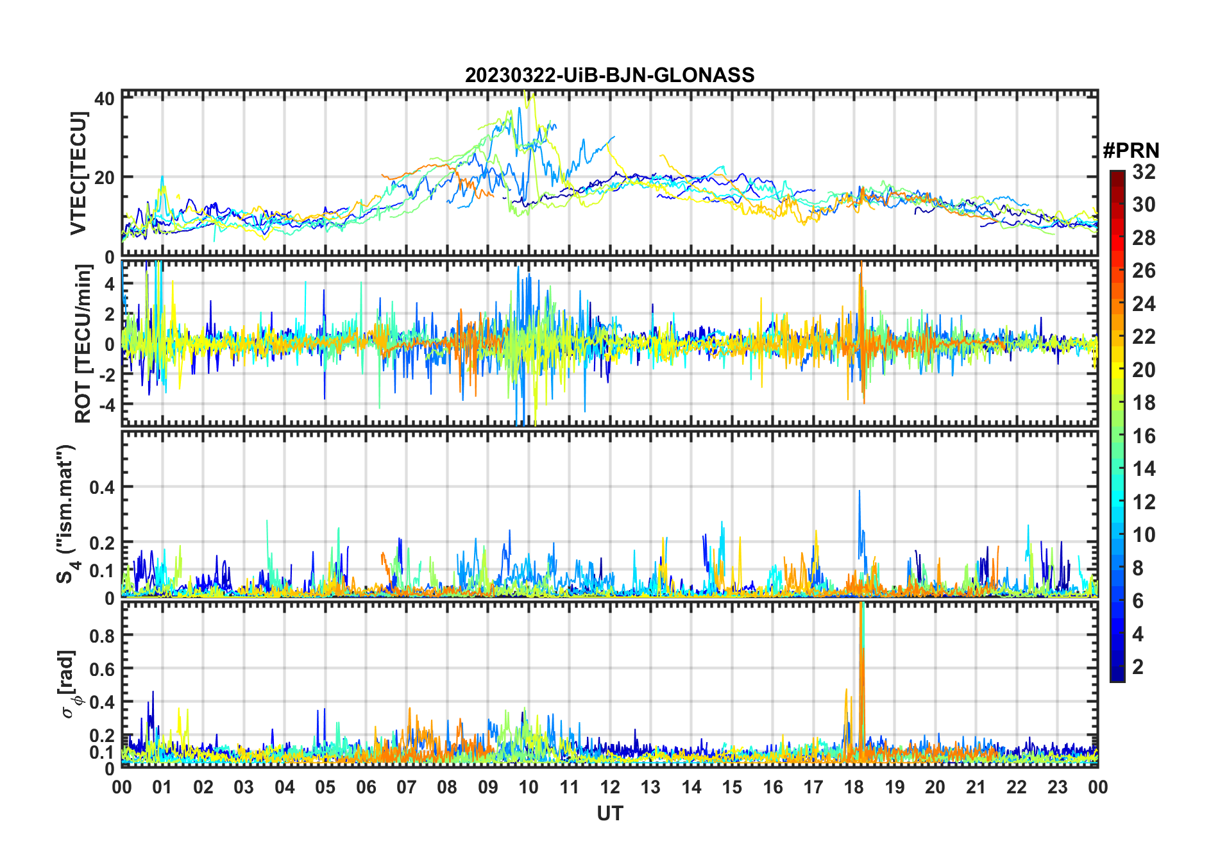Click the UT axis hour label 01
The height and width of the screenshot is (853, 1220).
pos(162,787)
